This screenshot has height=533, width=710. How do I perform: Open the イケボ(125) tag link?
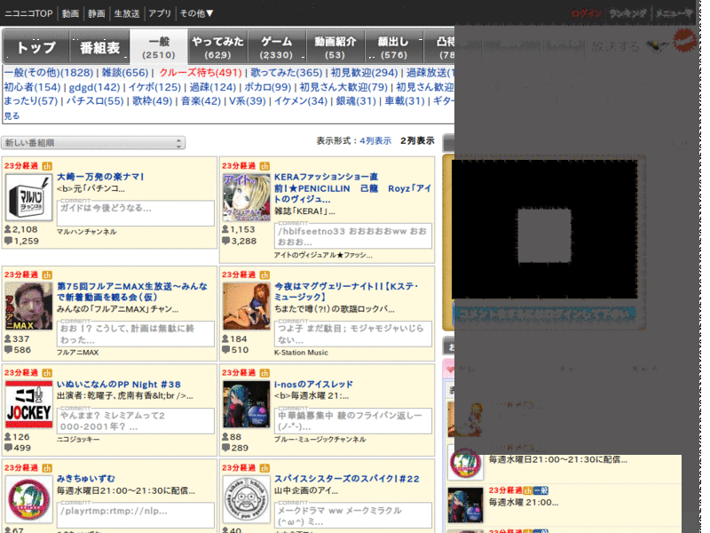pyautogui.click(x=154, y=87)
